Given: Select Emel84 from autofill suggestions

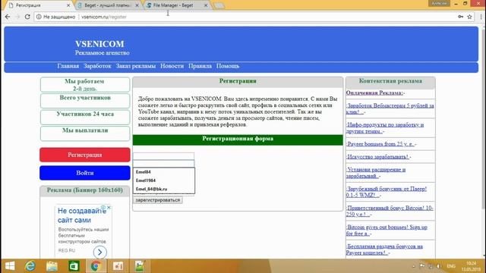Looking at the screenshot, I should [164, 172].
